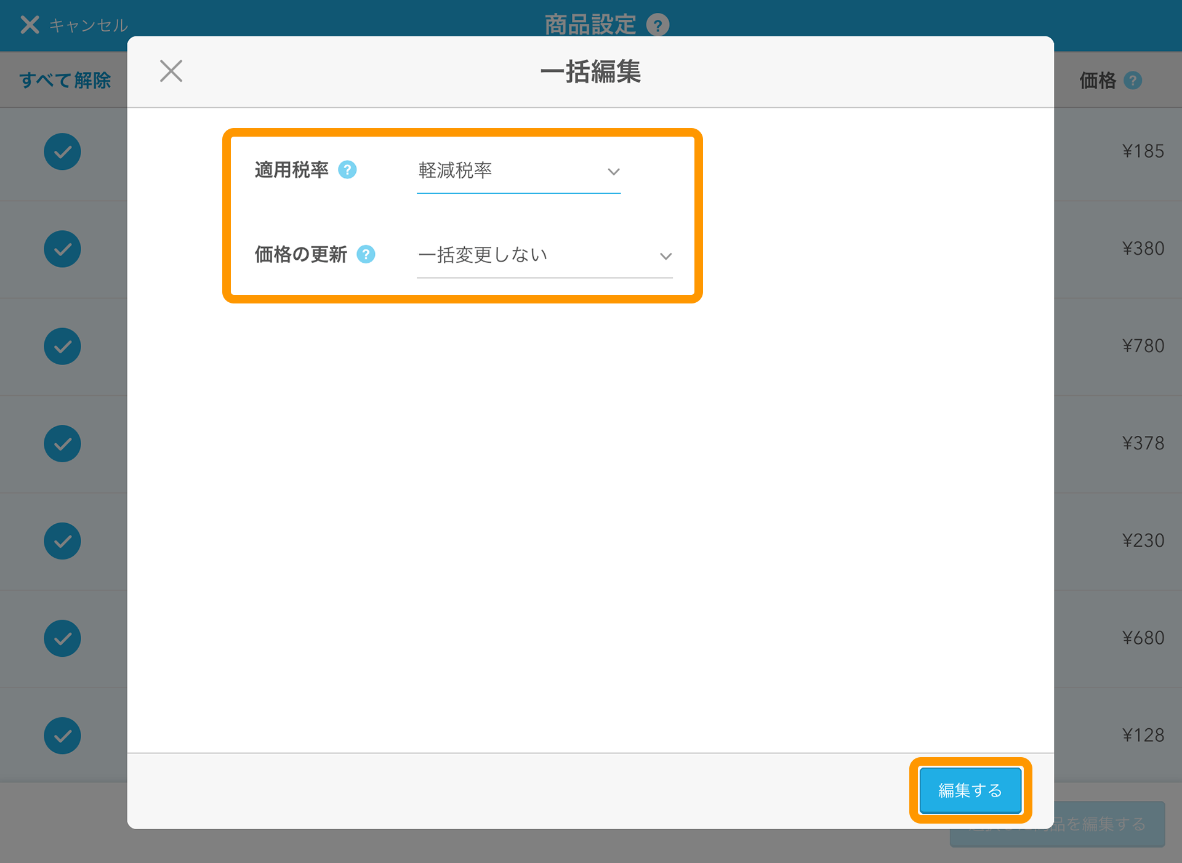Click the X icon beside キャンセル
This screenshot has height=863, width=1182.
click(x=29, y=25)
